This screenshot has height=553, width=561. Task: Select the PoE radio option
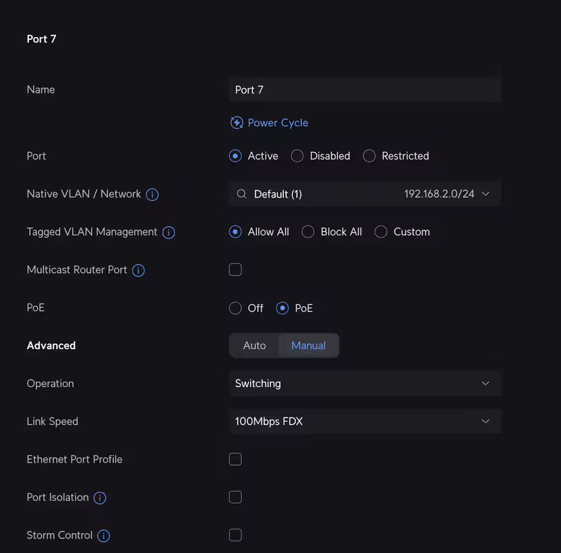coord(283,308)
